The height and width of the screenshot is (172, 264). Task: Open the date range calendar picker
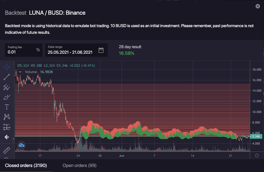pyautogui.click(x=101, y=50)
